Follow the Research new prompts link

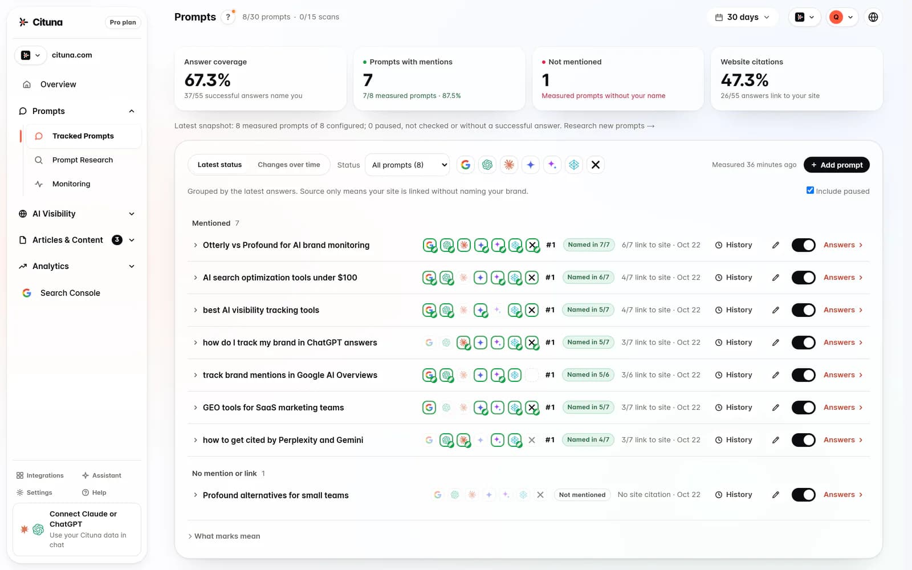point(609,126)
